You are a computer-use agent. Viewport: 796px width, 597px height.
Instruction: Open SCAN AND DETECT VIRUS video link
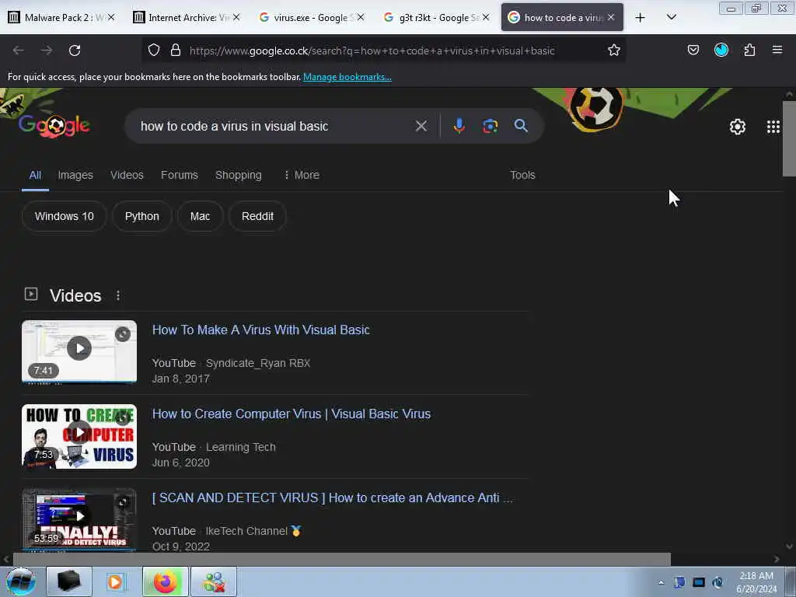click(x=333, y=498)
